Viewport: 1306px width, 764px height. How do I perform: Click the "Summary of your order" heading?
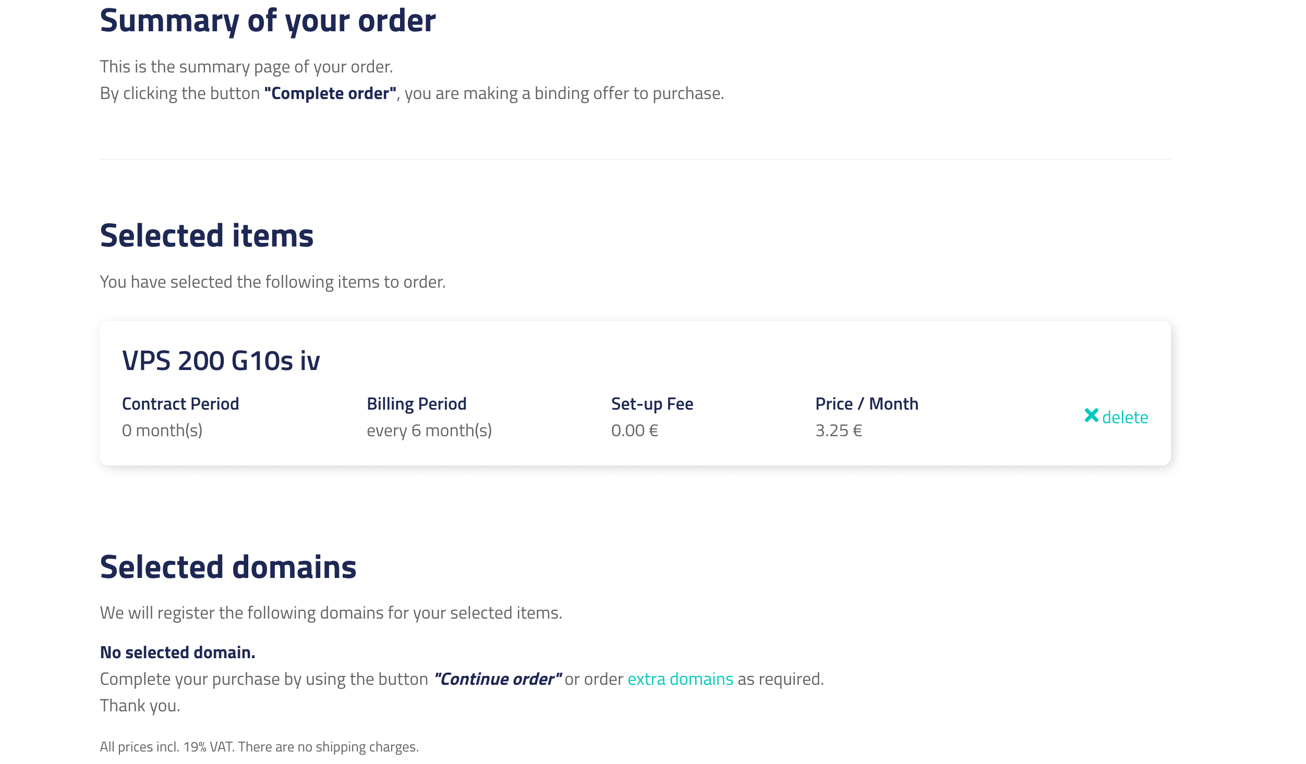pos(268,21)
